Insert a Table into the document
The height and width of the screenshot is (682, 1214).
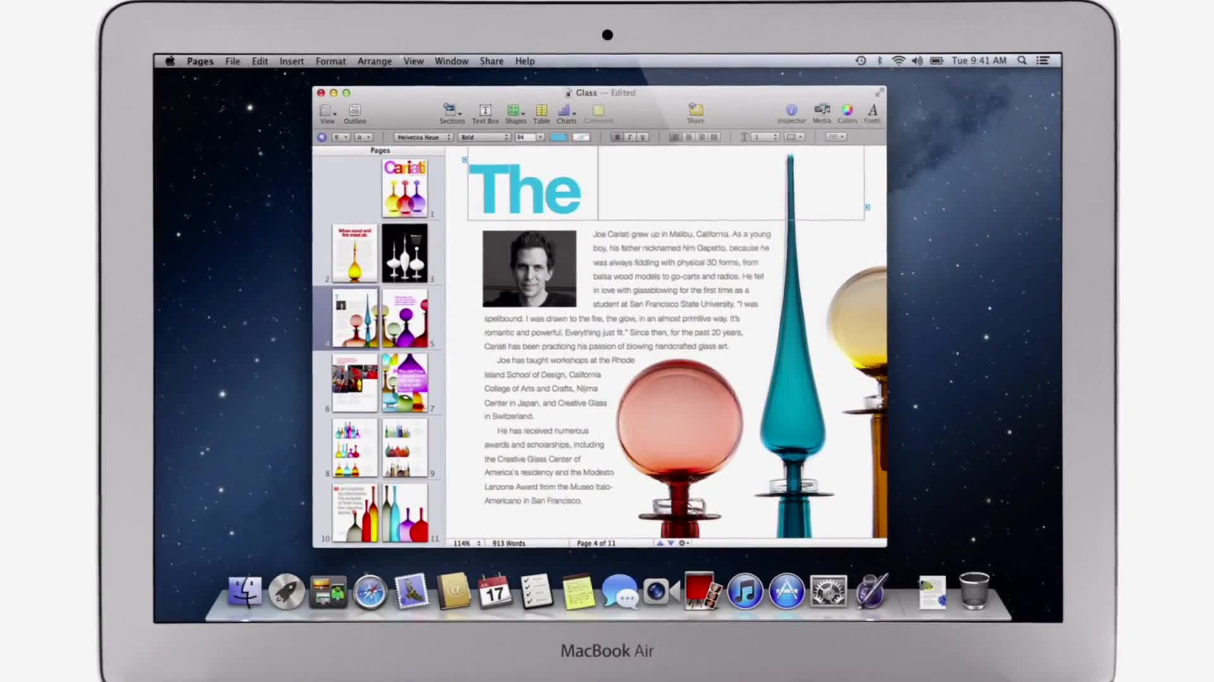click(541, 112)
